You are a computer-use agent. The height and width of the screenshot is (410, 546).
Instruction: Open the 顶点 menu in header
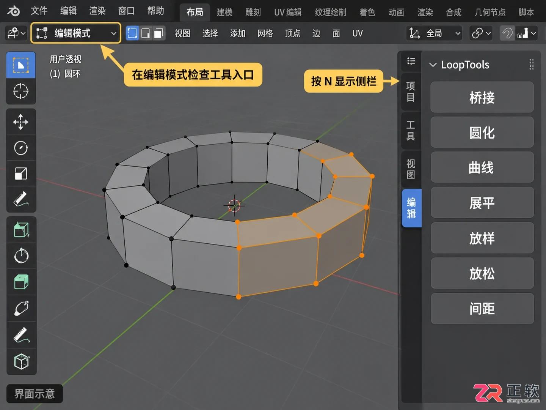pos(292,33)
